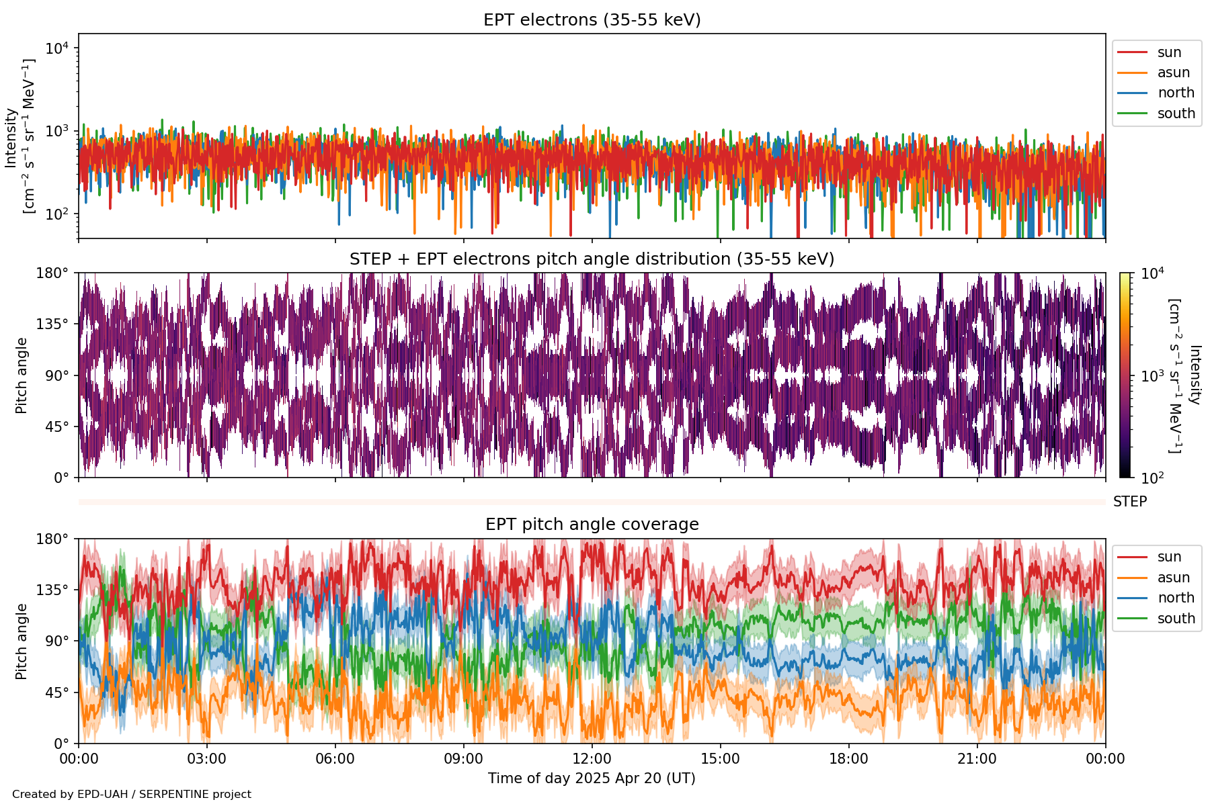Screen dimensions: 1210x806
Task: Click the asun entry in the top legend
Action: (x=1173, y=73)
